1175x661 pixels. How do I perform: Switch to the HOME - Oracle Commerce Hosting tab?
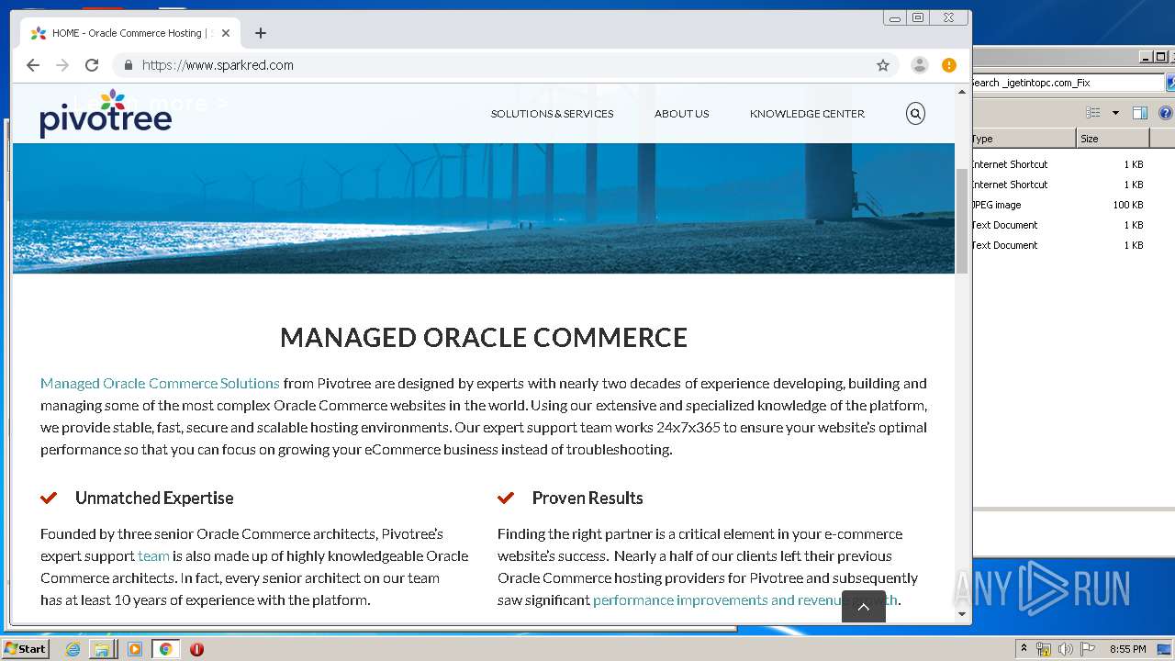(x=129, y=33)
